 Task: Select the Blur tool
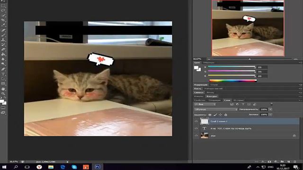(x=3, y=59)
